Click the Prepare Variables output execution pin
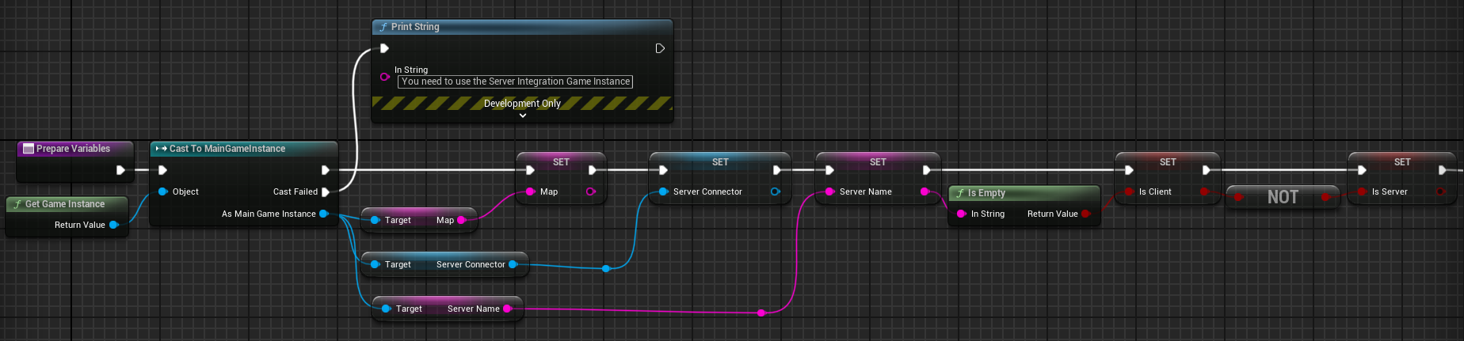The image size is (1464, 341). [x=120, y=170]
